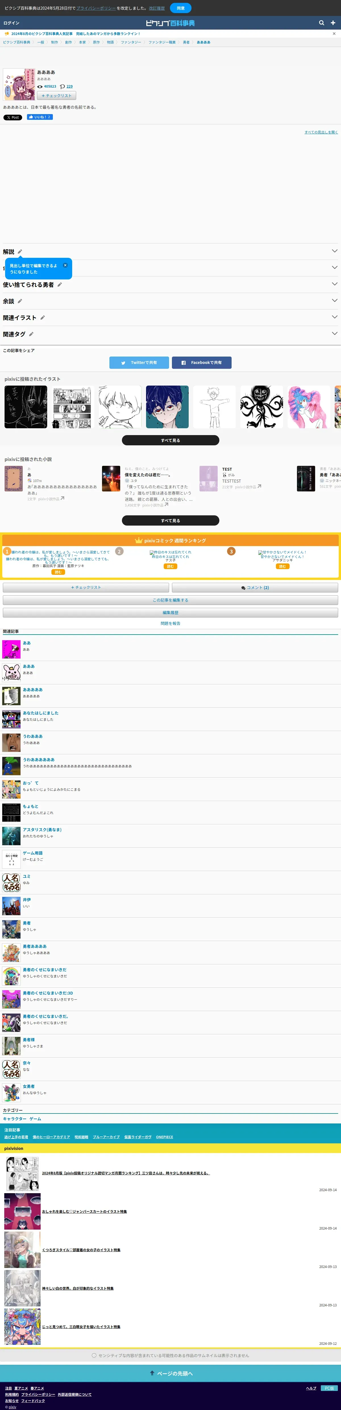The image size is (341, 1410).
Task: Open the blue-haired character illustration thumbnail
Action: point(167,407)
